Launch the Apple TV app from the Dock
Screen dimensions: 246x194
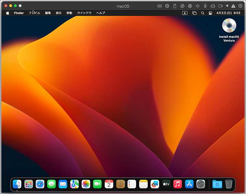point(166,184)
